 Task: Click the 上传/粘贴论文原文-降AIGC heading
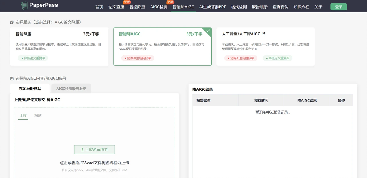pyautogui.click(x=37, y=100)
